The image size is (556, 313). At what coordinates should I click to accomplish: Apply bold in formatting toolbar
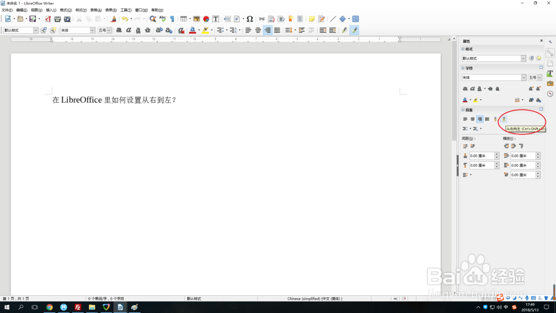(119, 30)
